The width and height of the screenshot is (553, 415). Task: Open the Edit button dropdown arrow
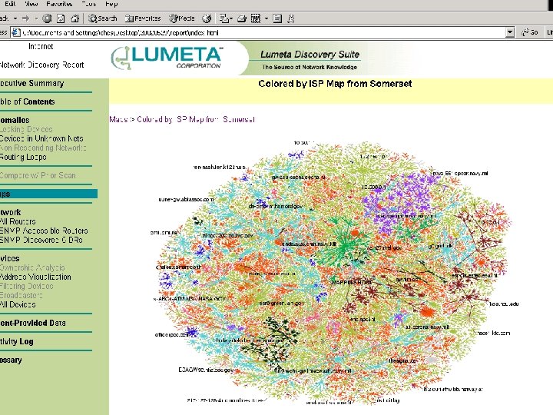(267, 18)
